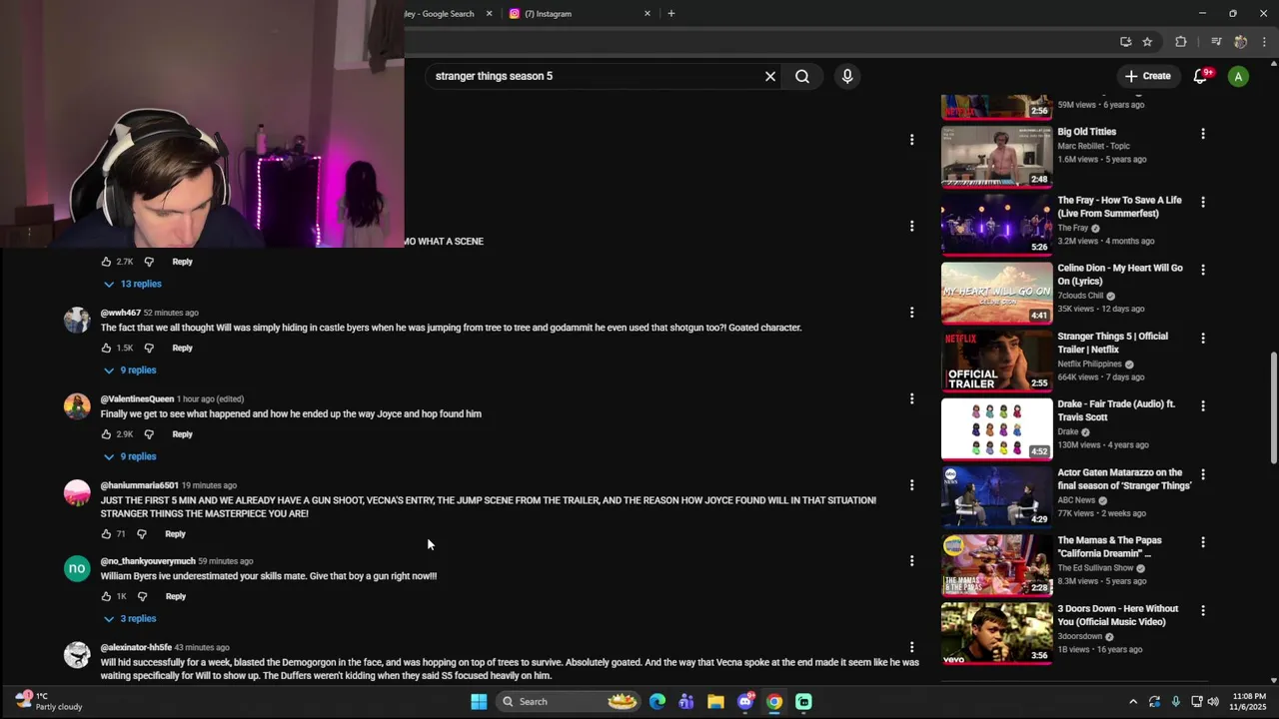Close the Instagram tab
This screenshot has width=1279, height=719.
(x=647, y=14)
